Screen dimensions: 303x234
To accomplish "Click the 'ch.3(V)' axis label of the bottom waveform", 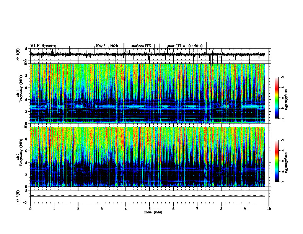I will click(18, 196).
